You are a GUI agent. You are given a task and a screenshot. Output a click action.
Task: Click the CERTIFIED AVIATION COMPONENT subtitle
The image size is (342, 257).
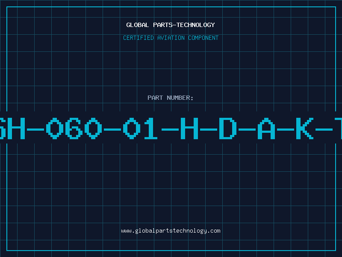coord(171,38)
